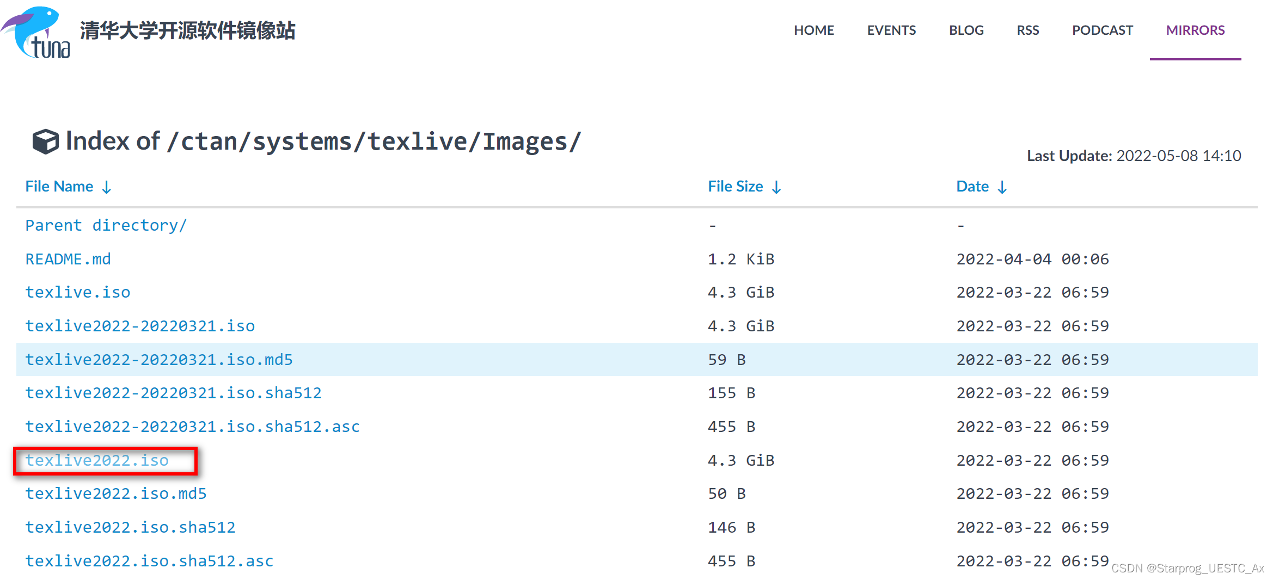1273x580 pixels.
Task: Click the date of texlive2022.iso row
Action: (1032, 460)
